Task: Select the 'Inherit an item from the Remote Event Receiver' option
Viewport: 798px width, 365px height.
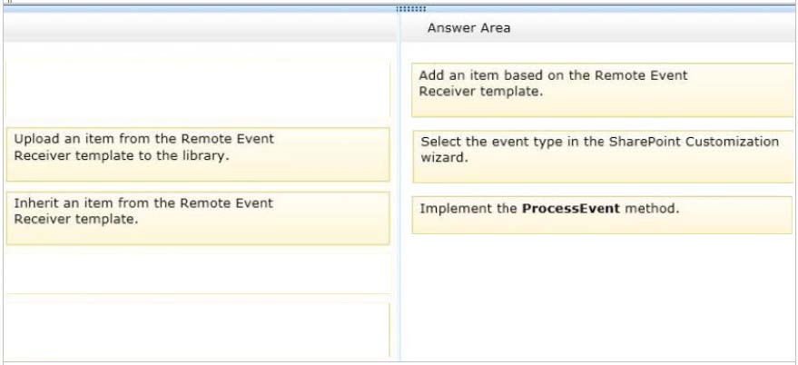Action: [x=198, y=219]
